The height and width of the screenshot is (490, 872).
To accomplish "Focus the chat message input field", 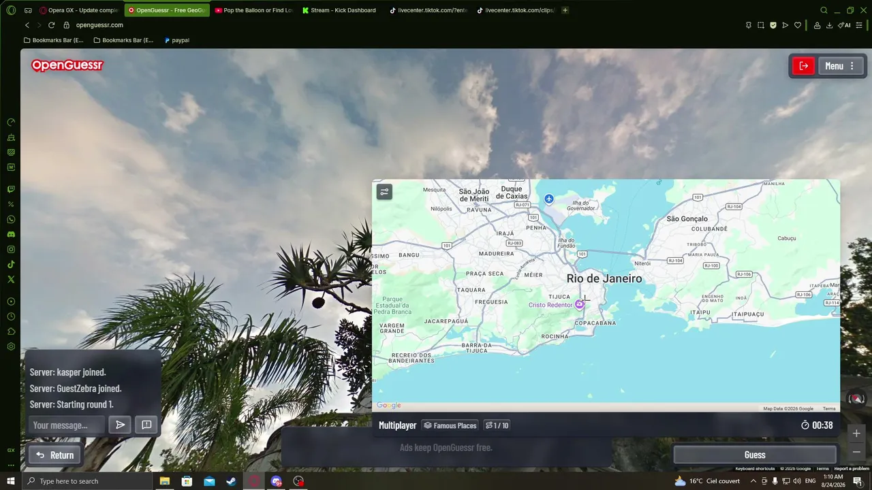I will pyautogui.click(x=67, y=425).
